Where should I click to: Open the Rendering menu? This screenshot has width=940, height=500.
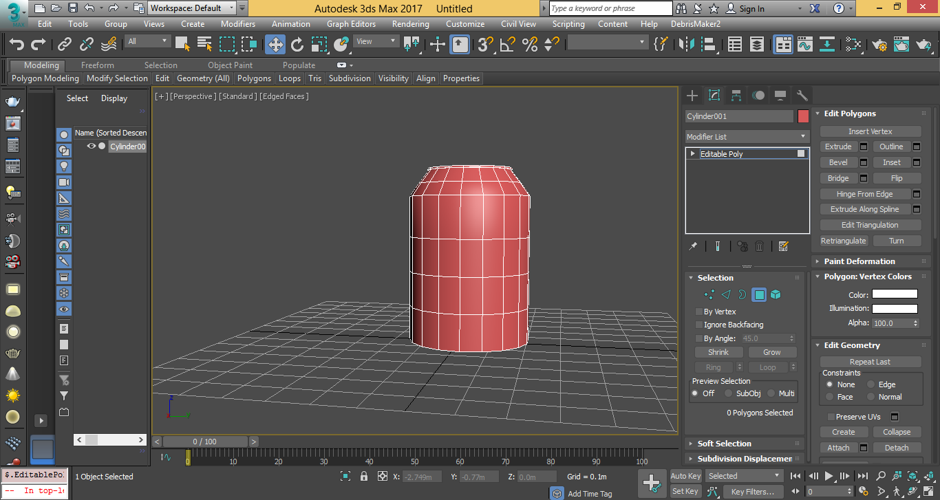(x=411, y=23)
